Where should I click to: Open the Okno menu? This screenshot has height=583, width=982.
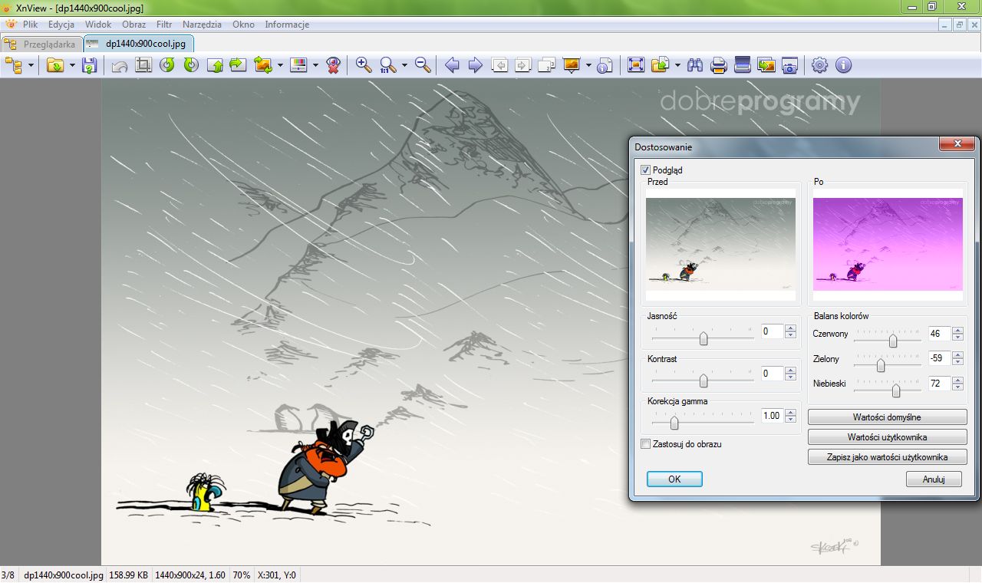coord(243,25)
